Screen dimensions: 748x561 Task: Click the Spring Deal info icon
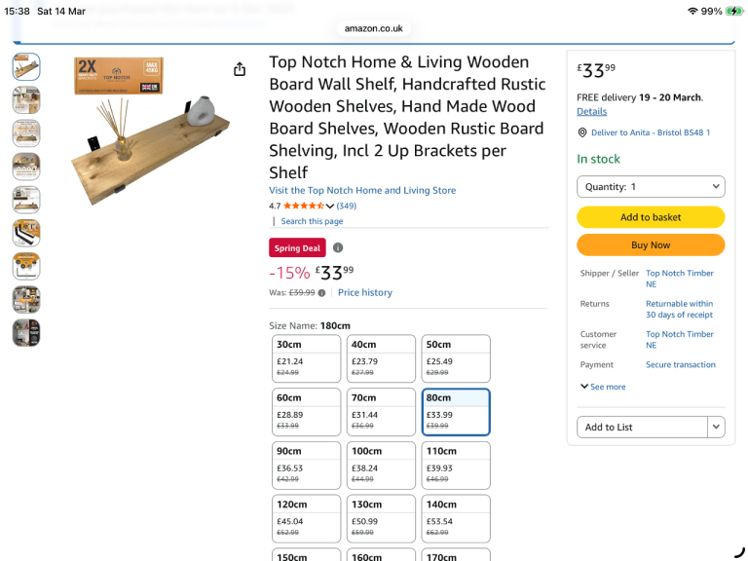click(x=338, y=247)
